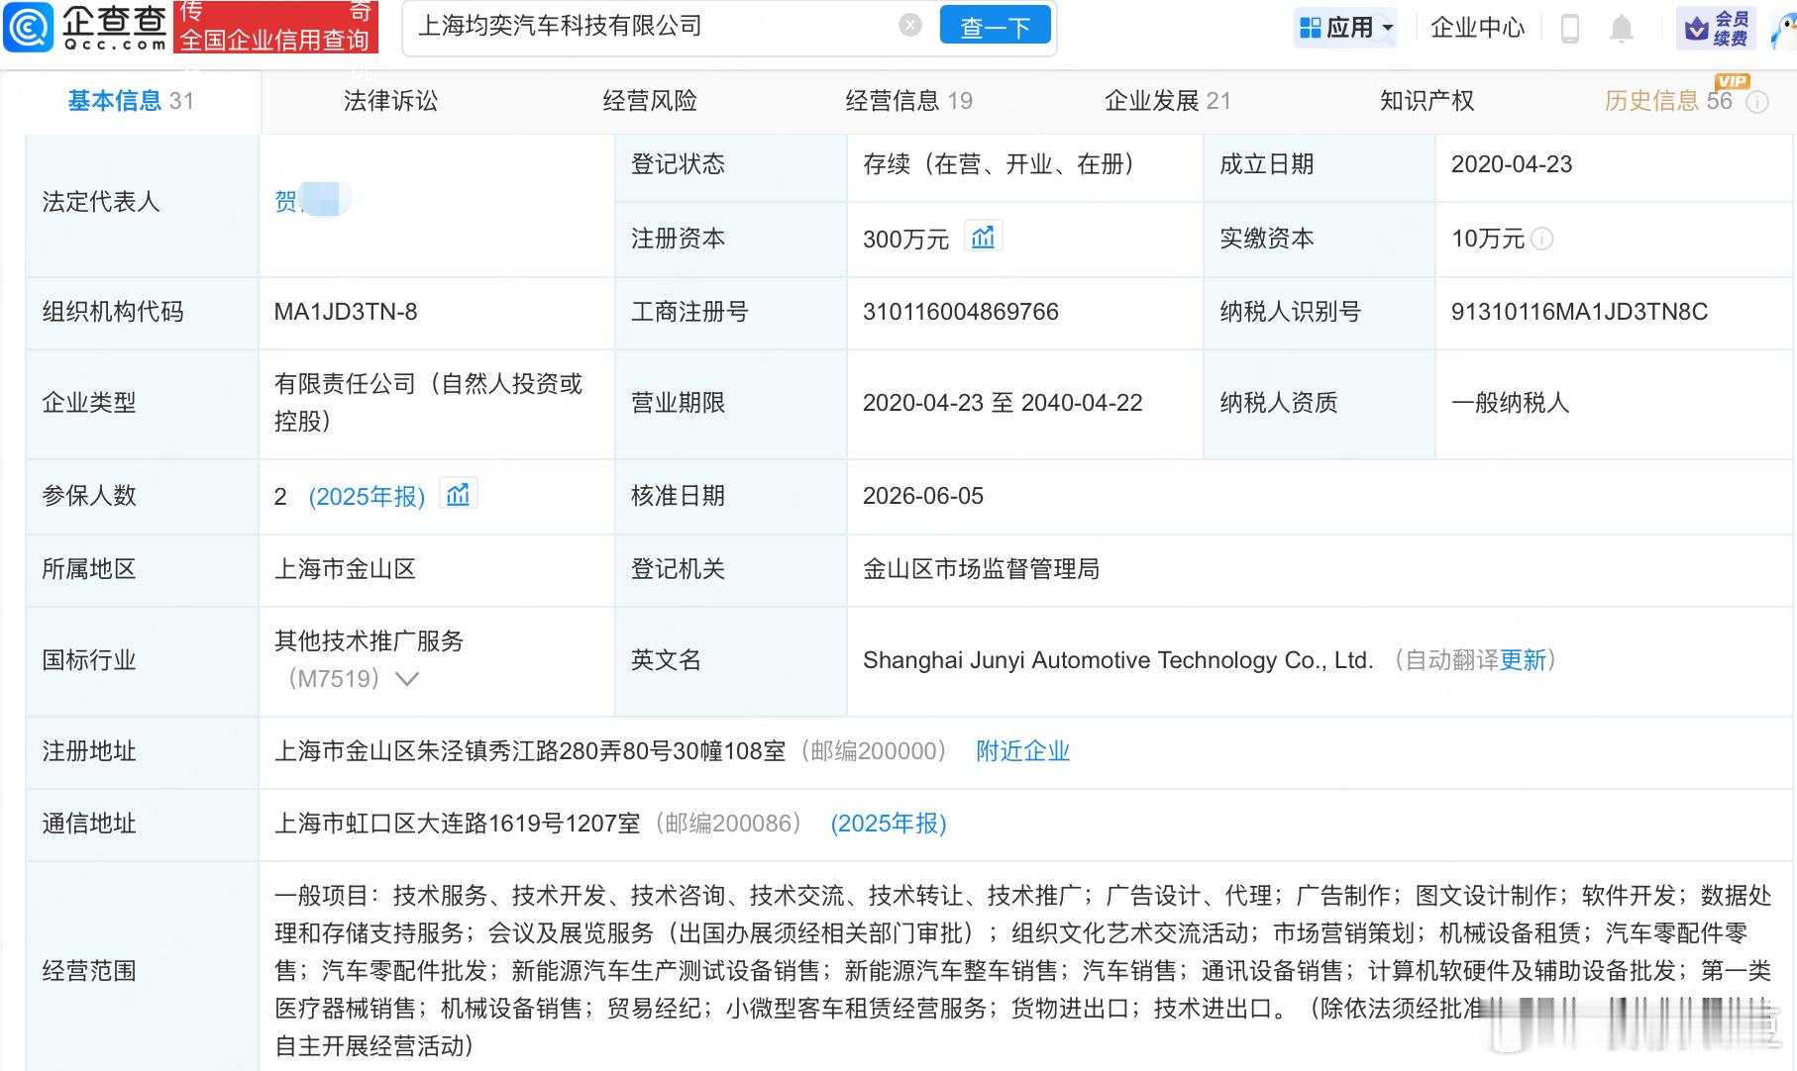Screen dimensions: 1797x1071
Task: Open notifications bell icon
Action: tap(1622, 28)
